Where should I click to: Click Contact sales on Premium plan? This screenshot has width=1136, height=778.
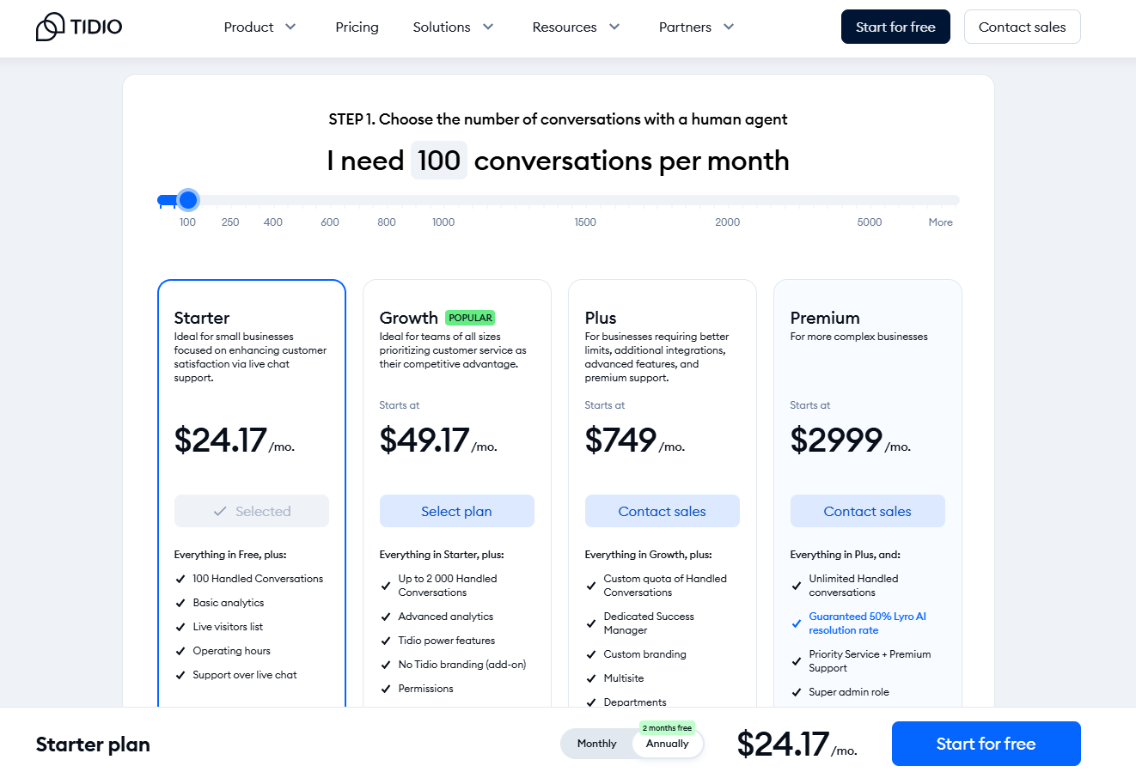click(x=868, y=511)
